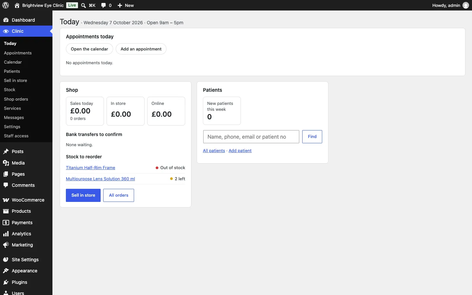
Task: Open Messages in Clinic submenu
Action: [14, 117]
